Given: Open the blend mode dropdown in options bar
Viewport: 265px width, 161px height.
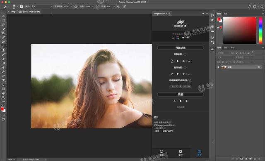Looking at the screenshot, I should (x=42, y=7).
